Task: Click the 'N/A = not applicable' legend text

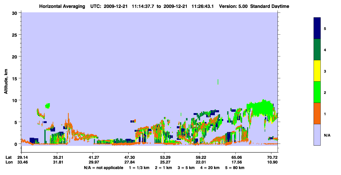Action: [103, 168]
